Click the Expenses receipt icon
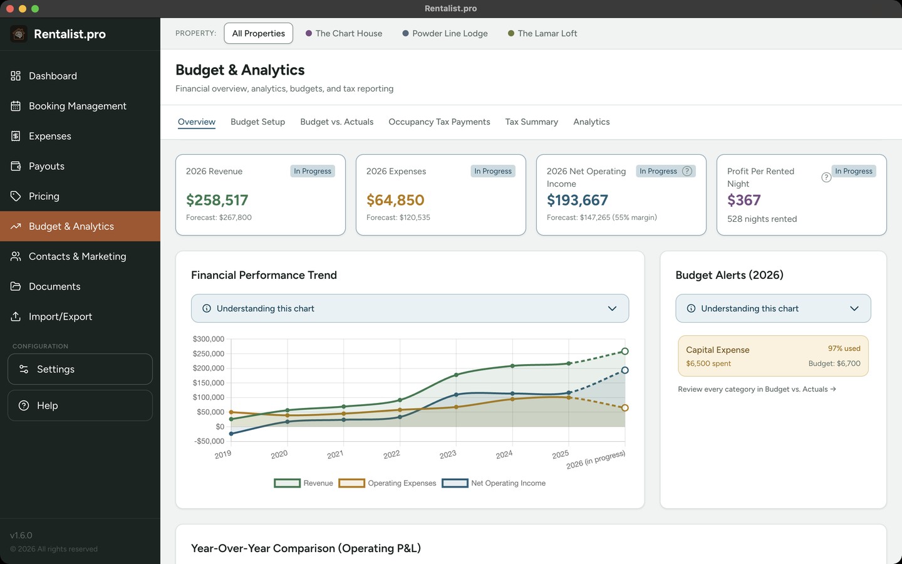Image resolution: width=902 pixels, height=564 pixels. point(16,136)
